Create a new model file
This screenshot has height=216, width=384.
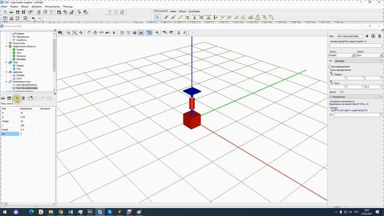pos(5,12)
